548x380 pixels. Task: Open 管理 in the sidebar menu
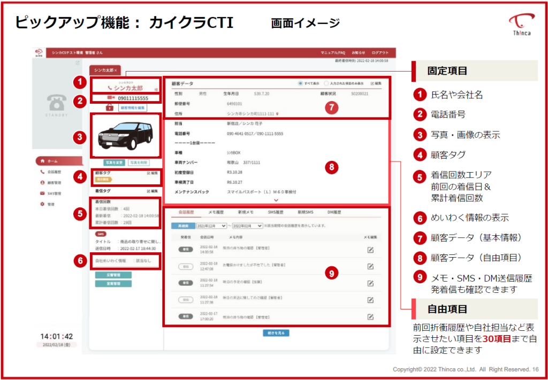51,204
